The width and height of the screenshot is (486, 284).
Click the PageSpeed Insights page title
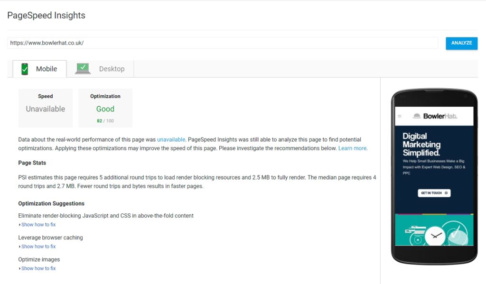click(x=47, y=16)
